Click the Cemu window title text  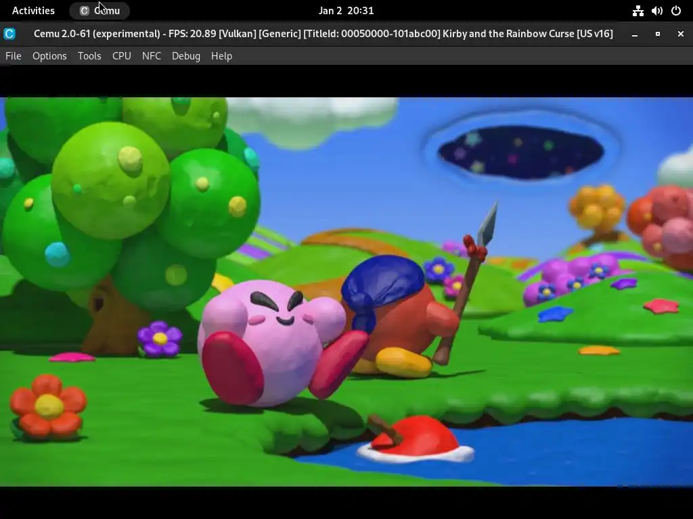pyautogui.click(x=323, y=34)
